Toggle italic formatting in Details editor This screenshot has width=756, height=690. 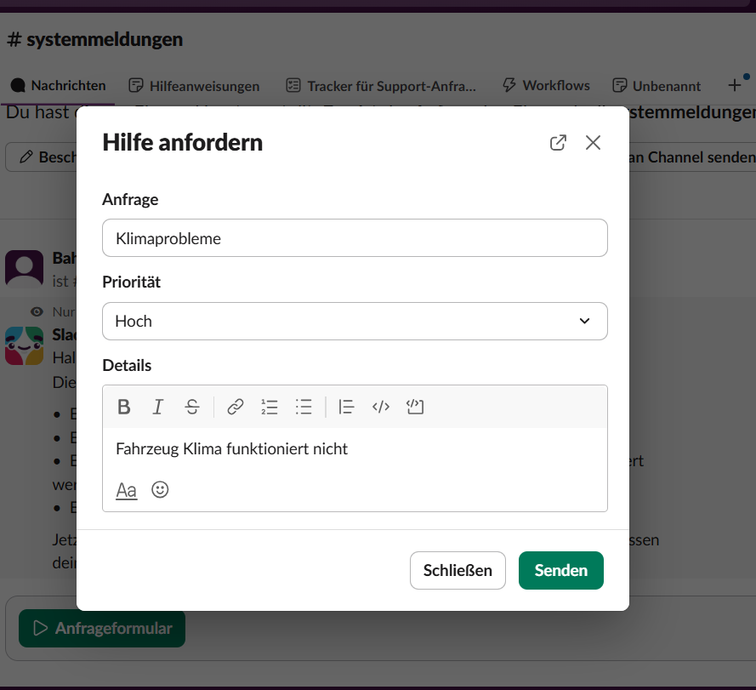(x=158, y=407)
